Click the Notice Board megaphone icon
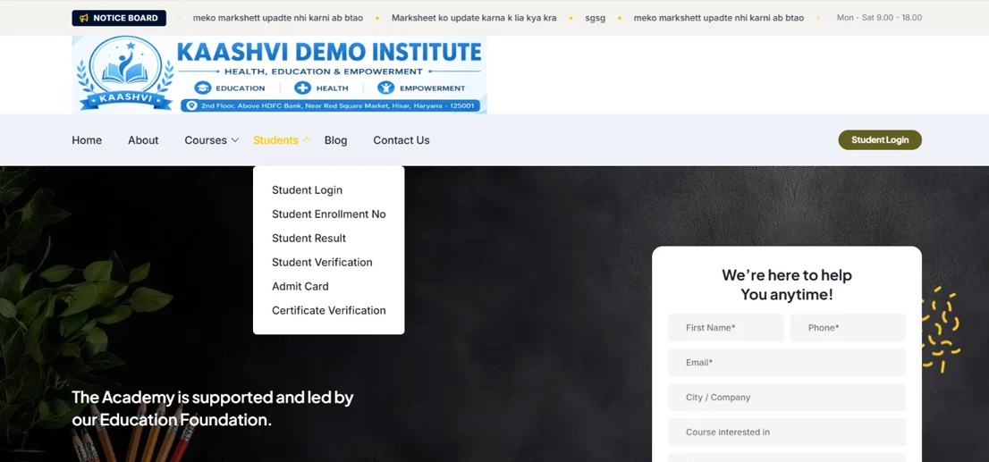Screen dimensions: 989x462 (84, 18)
